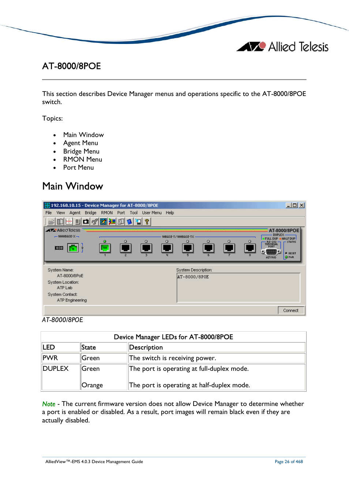Image resolution: width=349 pixels, height=495 pixels.
Task: Open the View menu
Action: (x=61, y=213)
